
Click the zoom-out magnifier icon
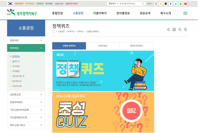pyautogui.click(x=180, y=29)
